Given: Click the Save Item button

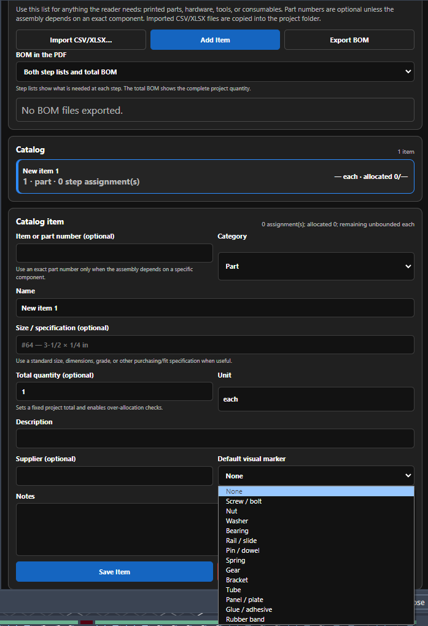Looking at the screenshot, I should coord(114,572).
